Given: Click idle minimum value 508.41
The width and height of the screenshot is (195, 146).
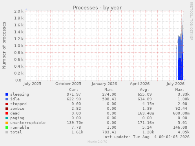Looking at the screenshot, I should pos(109,99).
